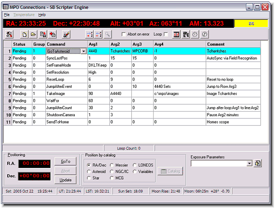Click the icon beside the red filmstrip
This screenshot has height=208, width=275.
click(x=186, y=34)
